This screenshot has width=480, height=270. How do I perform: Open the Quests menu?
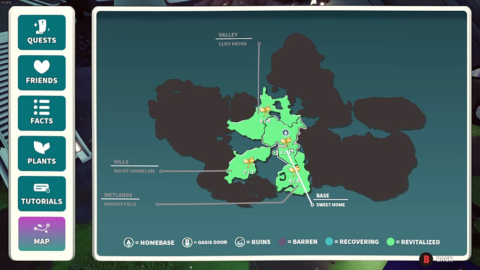pyautogui.click(x=42, y=32)
